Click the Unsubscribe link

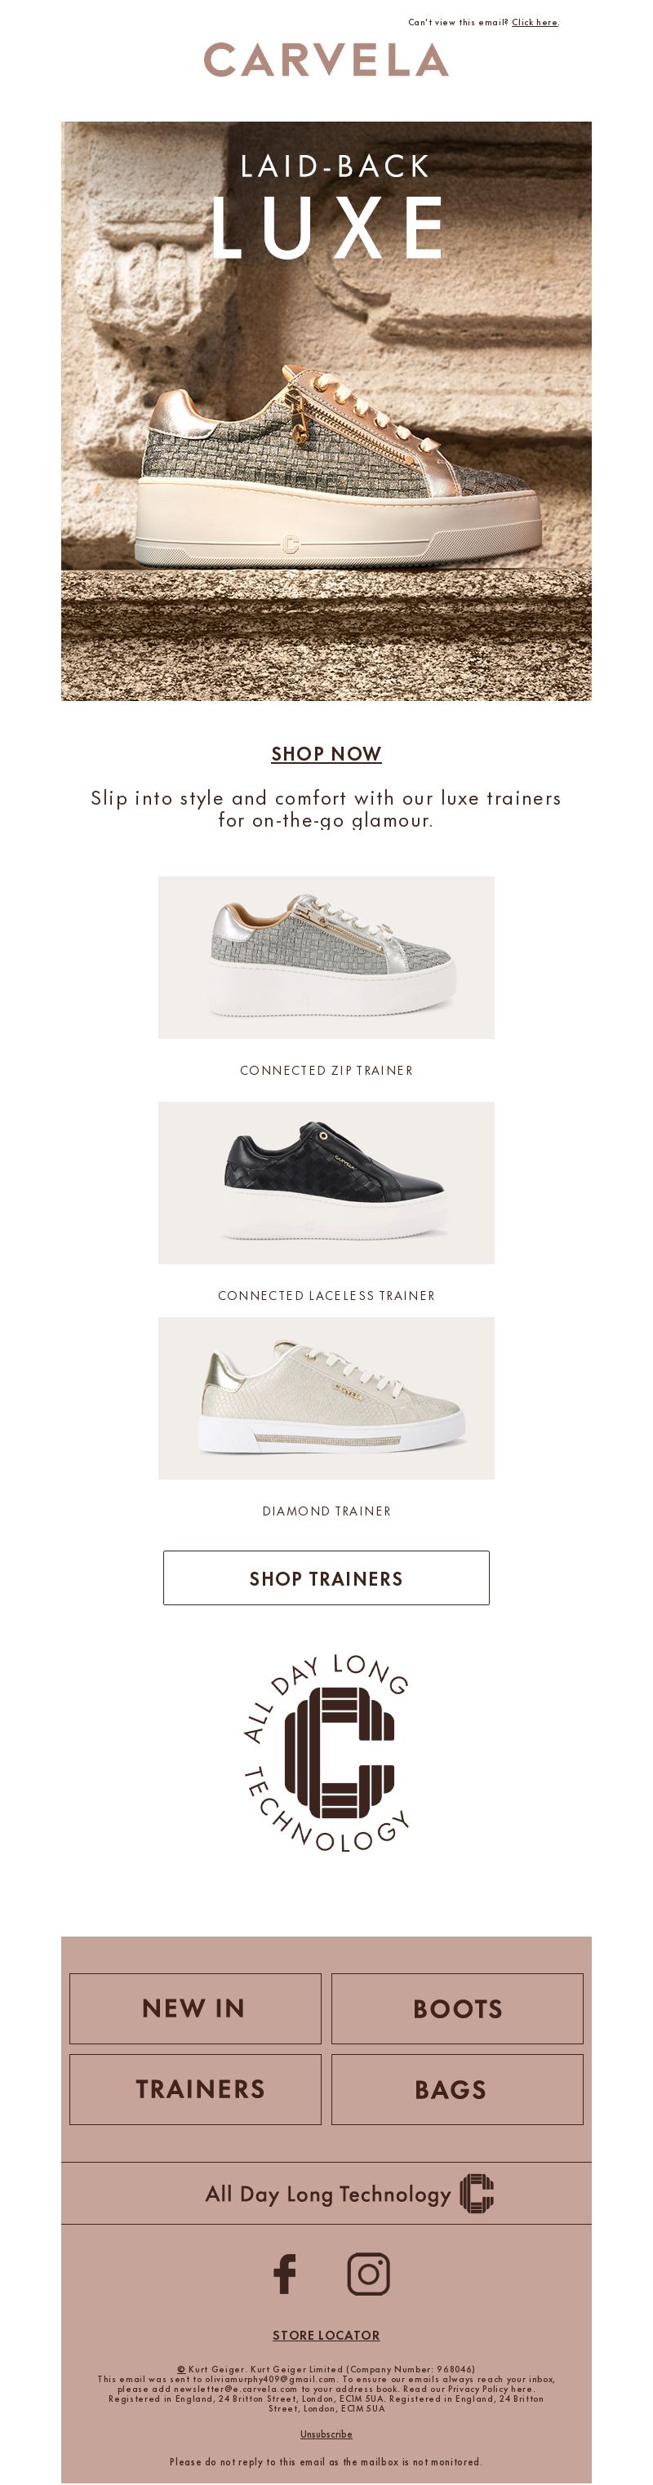coord(326,2434)
